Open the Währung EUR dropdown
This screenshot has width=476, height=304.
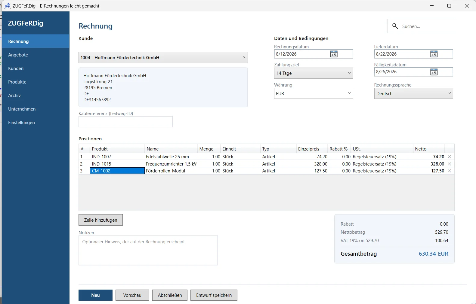(314, 93)
